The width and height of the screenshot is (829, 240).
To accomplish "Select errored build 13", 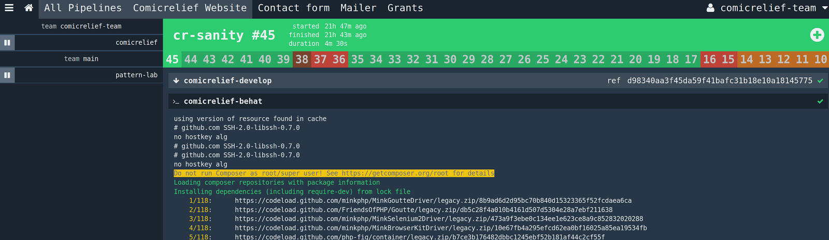I will (x=765, y=59).
